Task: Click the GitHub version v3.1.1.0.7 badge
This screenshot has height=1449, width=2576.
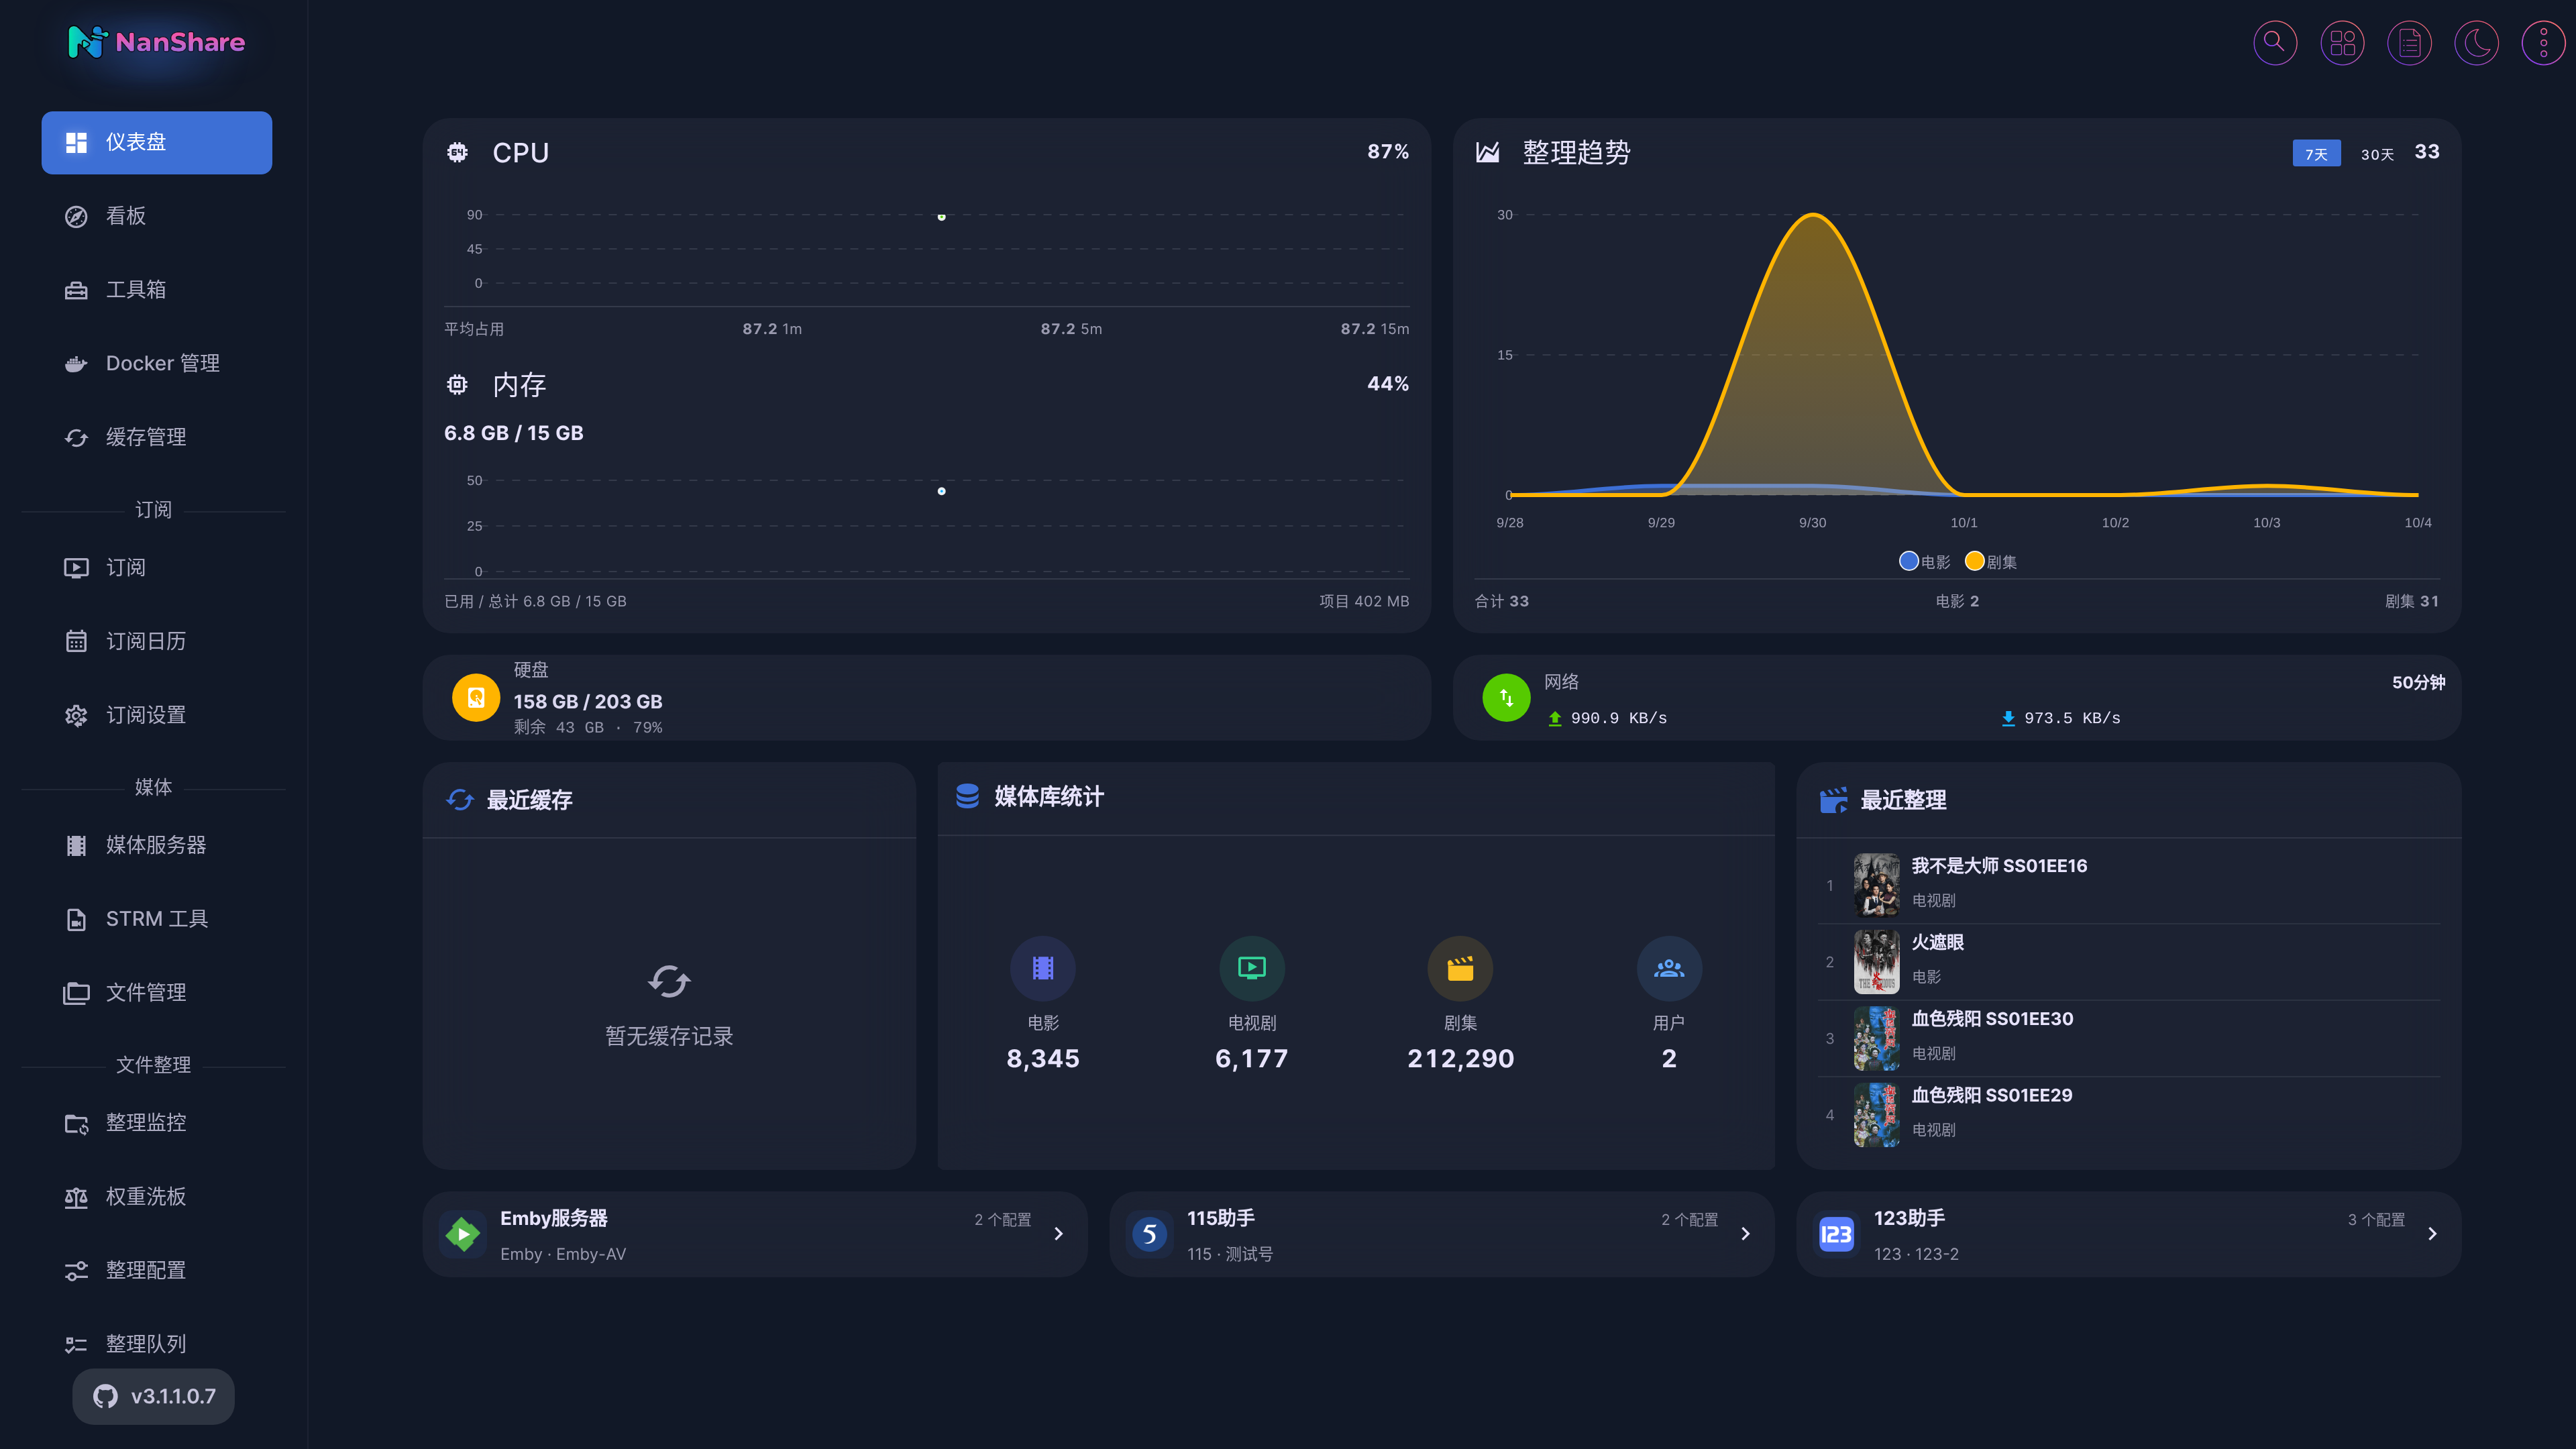Action: pyautogui.click(x=153, y=1396)
